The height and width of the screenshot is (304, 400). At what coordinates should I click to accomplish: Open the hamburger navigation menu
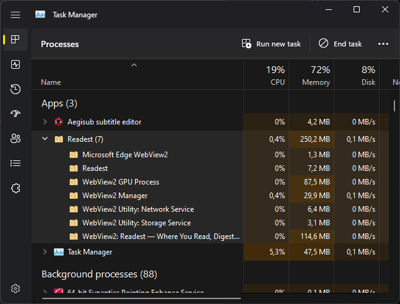pos(15,15)
